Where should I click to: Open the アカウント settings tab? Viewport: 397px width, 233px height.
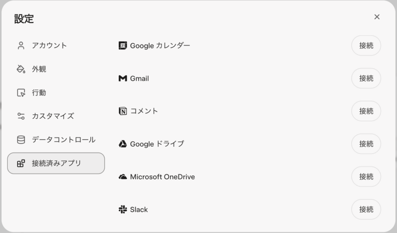[x=49, y=46]
